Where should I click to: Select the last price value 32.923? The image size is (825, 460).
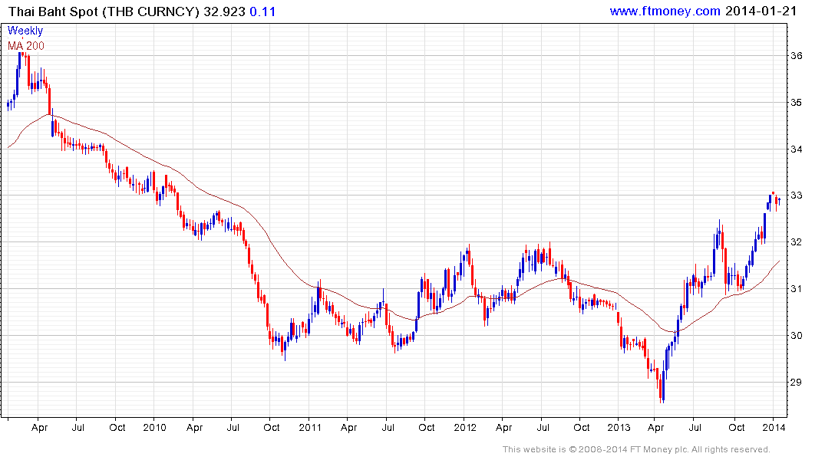click(x=224, y=11)
